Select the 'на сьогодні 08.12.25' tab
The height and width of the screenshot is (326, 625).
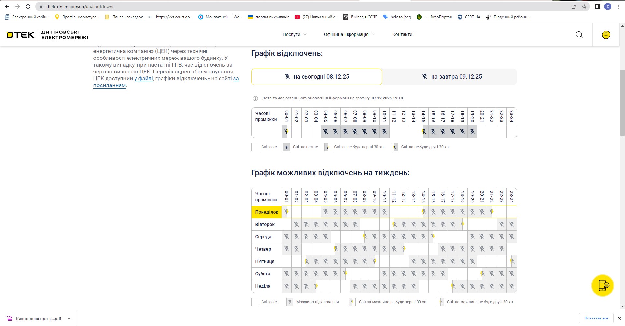pyautogui.click(x=316, y=77)
